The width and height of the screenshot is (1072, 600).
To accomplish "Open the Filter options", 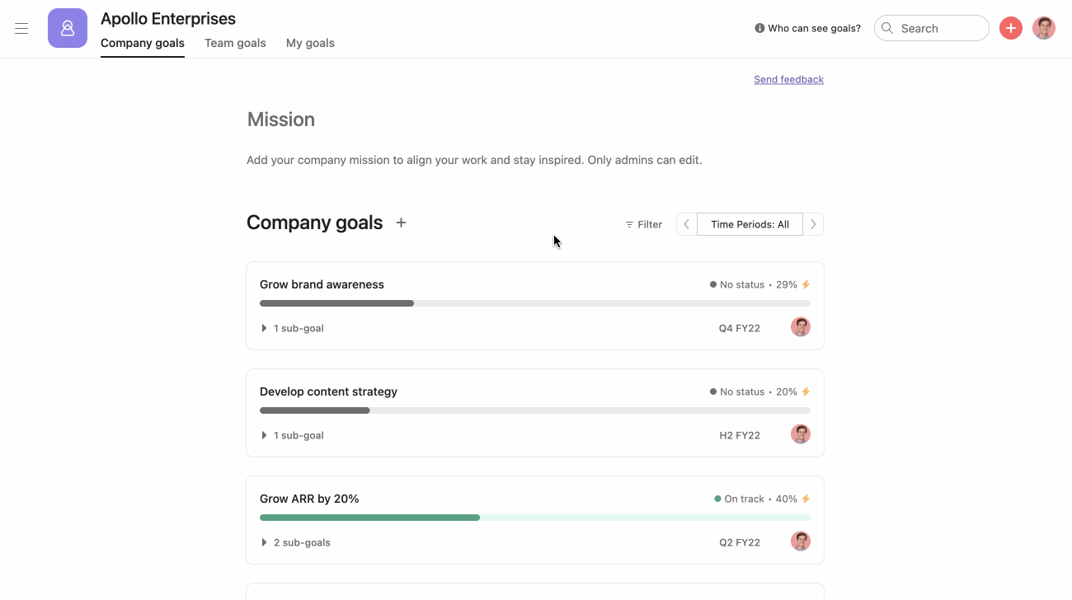I will click(x=643, y=223).
